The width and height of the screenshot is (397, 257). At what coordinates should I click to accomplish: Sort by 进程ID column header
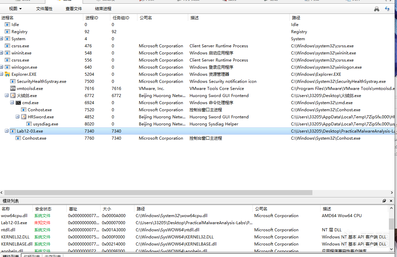coord(97,18)
